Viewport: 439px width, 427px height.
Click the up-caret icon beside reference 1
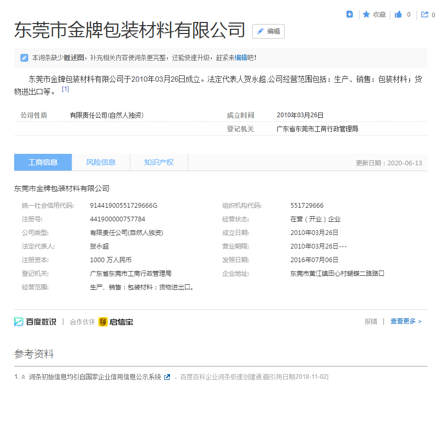tap(23, 377)
